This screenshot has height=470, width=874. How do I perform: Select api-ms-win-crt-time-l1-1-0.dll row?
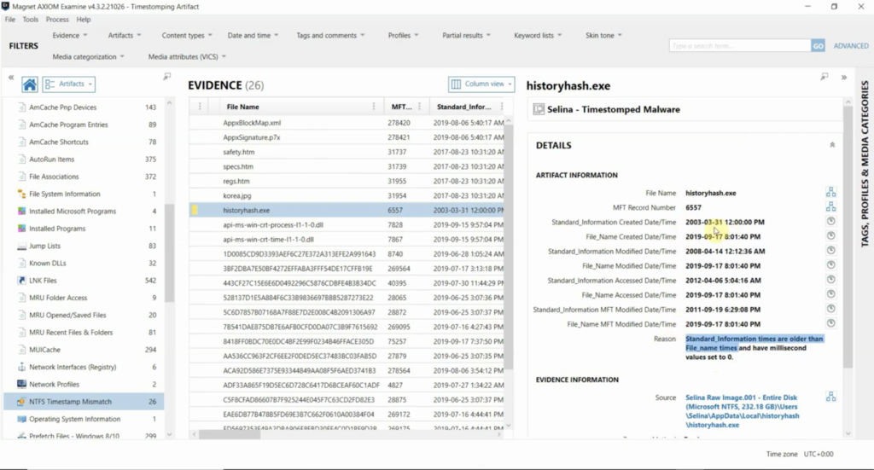point(347,240)
